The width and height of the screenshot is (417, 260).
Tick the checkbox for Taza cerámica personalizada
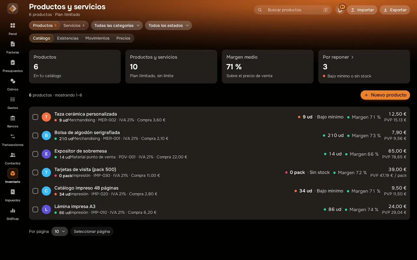[36, 117]
